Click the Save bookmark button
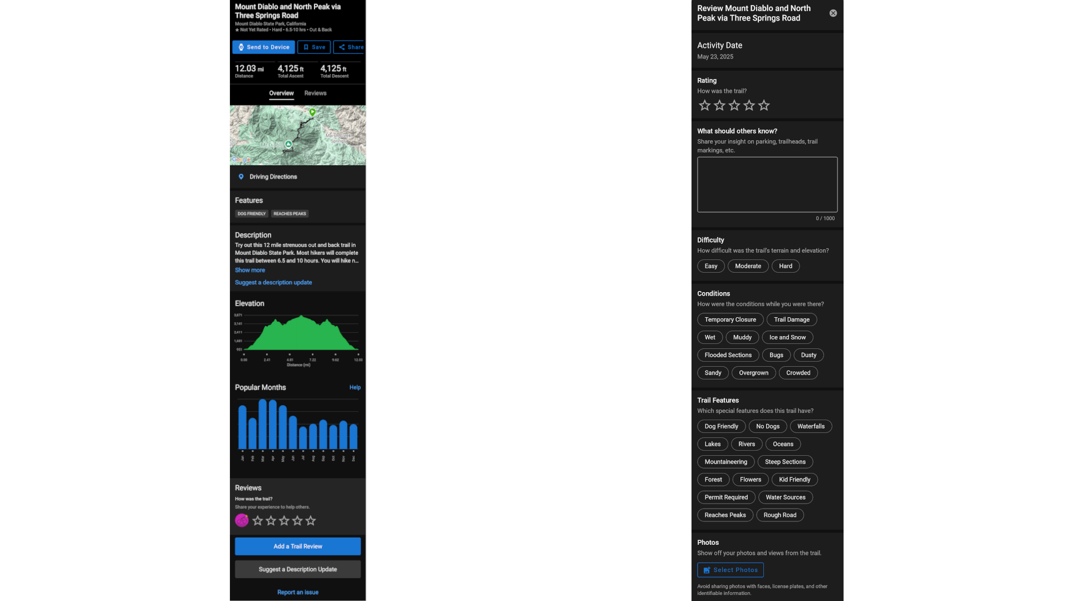Image resolution: width=1069 pixels, height=601 pixels. (314, 47)
